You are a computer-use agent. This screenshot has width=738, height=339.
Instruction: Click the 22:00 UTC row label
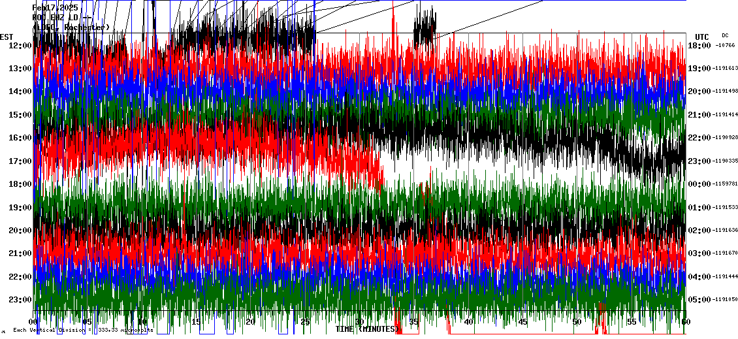tap(699, 138)
